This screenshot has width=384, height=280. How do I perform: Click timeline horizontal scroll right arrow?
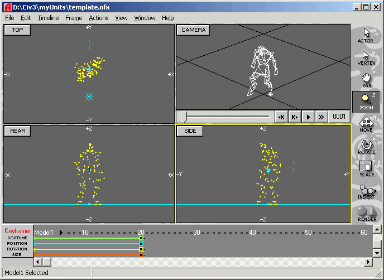pyautogui.click(x=368, y=262)
